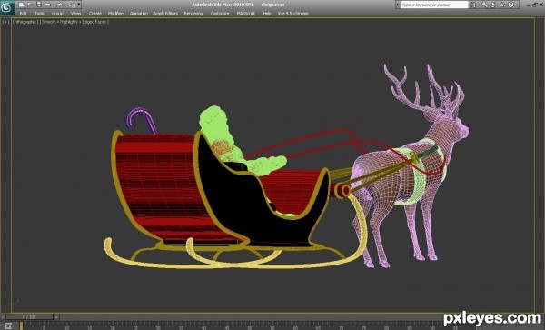Open the Edit menu
The width and height of the screenshot is (545, 330).
click(x=23, y=14)
